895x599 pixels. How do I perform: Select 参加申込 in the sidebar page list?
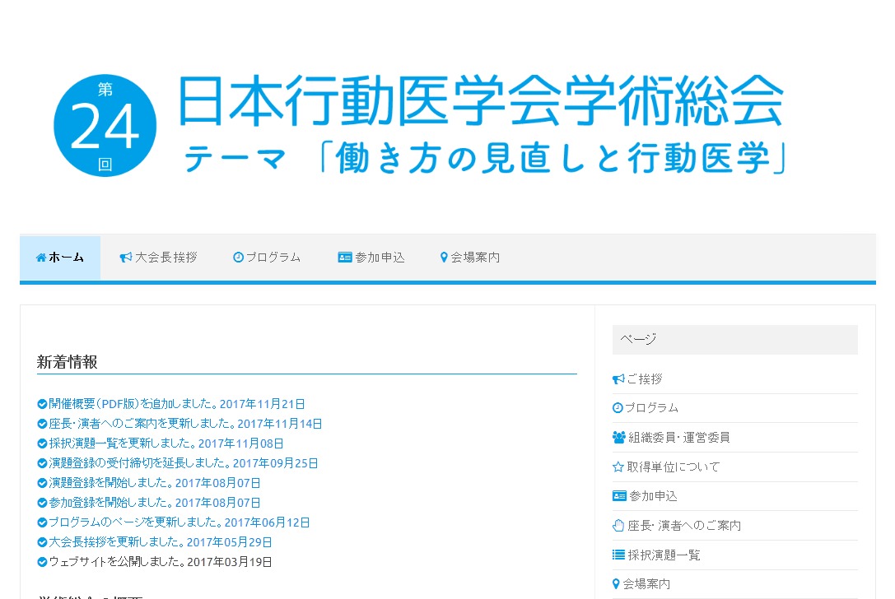(653, 496)
